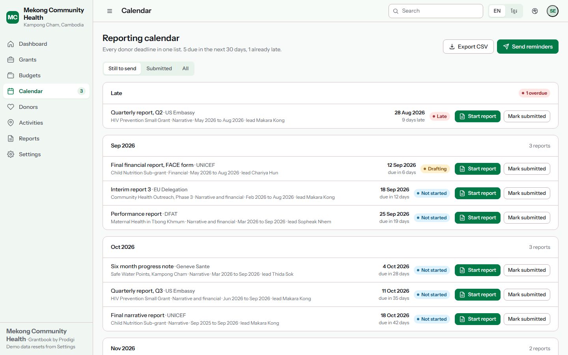This screenshot has width=568, height=355.
Task: Open the SE user avatar menu
Action: click(x=553, y=11)
